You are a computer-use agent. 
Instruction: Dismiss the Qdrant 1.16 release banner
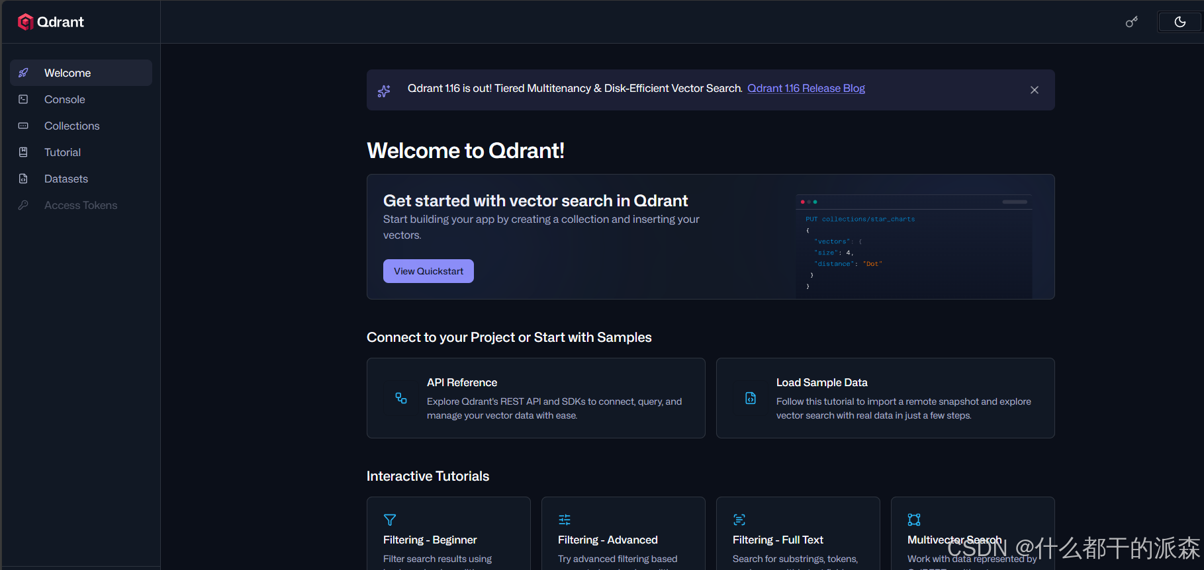pos(1035,90)
